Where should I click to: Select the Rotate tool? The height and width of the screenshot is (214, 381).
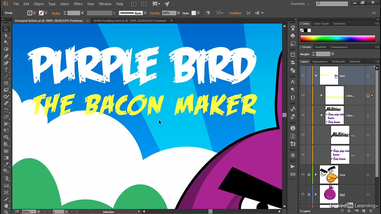click(6, 110)
